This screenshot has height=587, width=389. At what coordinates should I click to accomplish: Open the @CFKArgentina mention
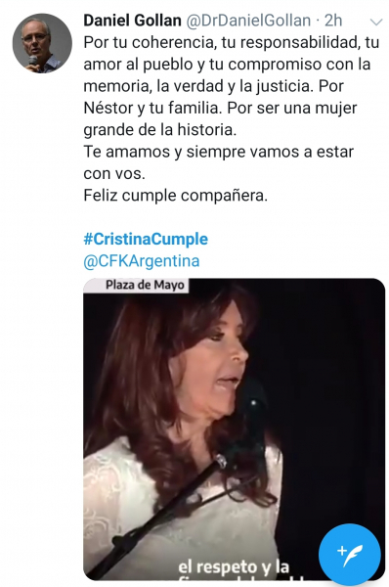point(142,261)
